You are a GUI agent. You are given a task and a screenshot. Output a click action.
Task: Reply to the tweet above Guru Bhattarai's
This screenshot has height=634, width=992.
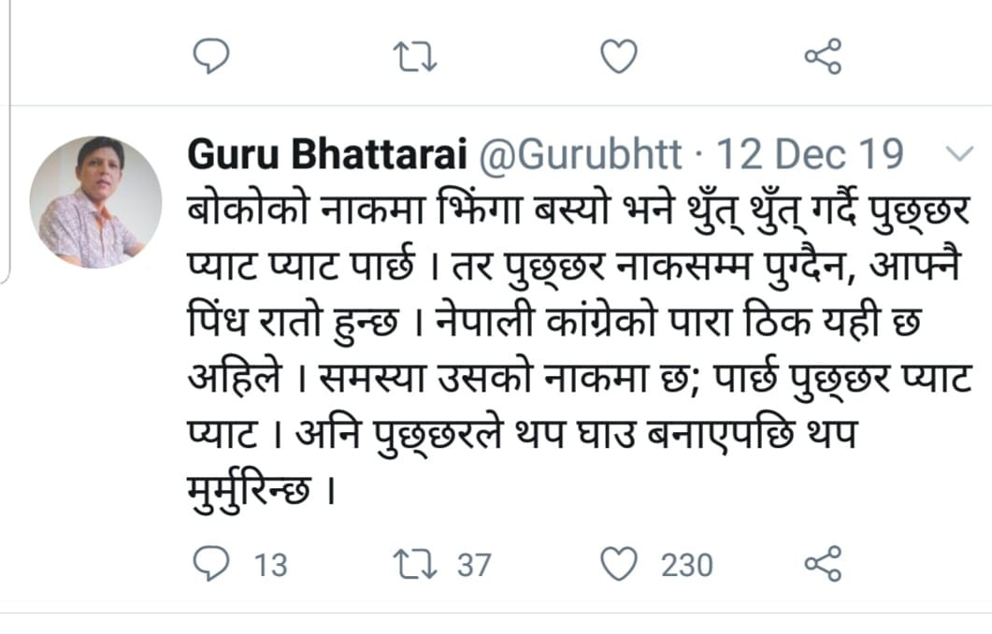pyautogui.click(x=211, y=57)
